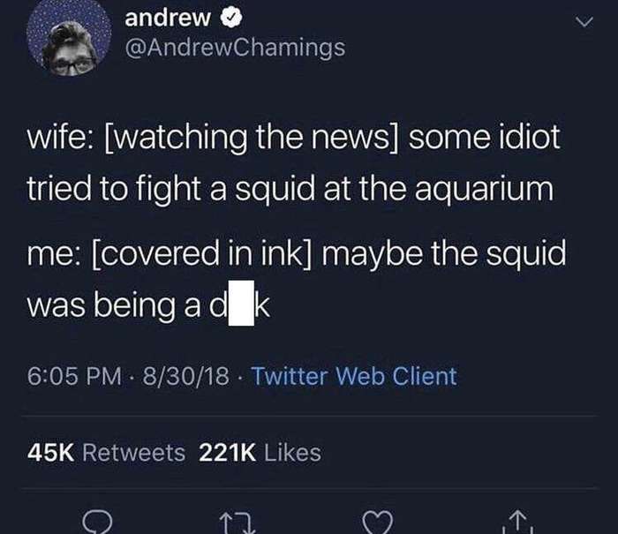Open the Twitter Web Client link

click(354, 376)
